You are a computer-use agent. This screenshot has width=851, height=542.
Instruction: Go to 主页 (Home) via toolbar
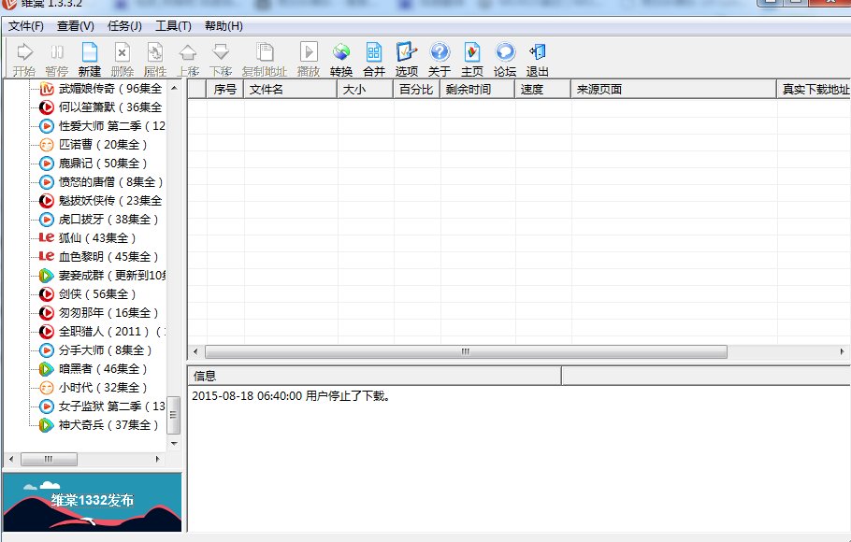coord(472,58)
